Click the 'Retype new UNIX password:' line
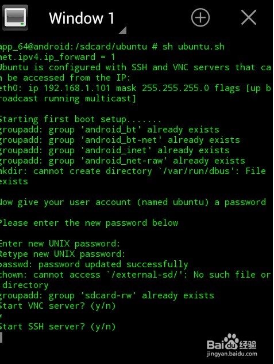274x364 pixels. point(63,254)
